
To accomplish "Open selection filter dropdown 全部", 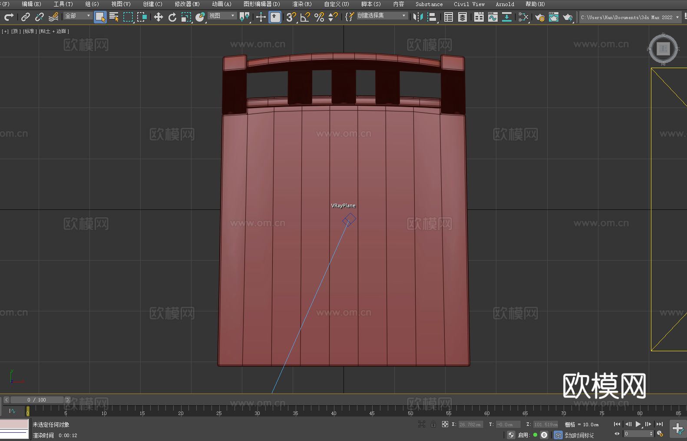I will pos(78,16).
